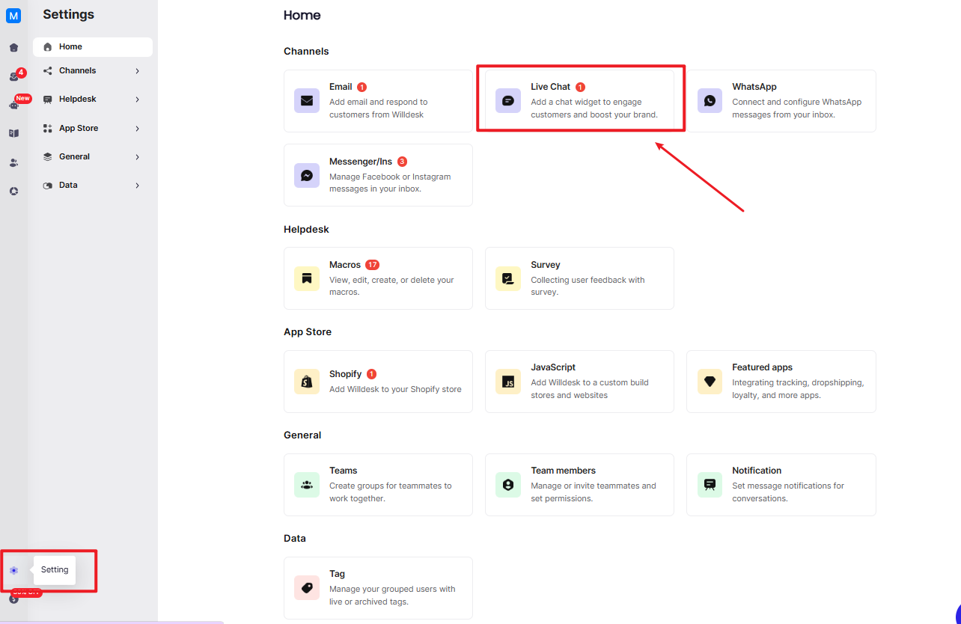Click 'Add Willdesk to your Shopify store' text
The width and height of the screenshot is (961, 624).
click(395, 389)
